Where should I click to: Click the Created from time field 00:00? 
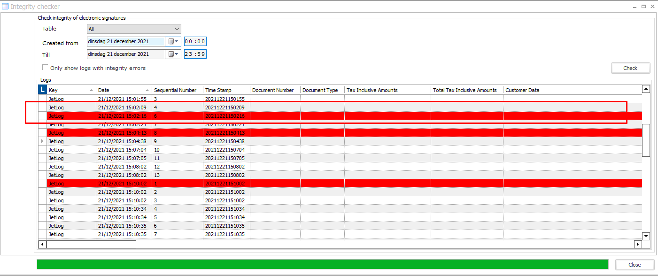tap(195, 41)
